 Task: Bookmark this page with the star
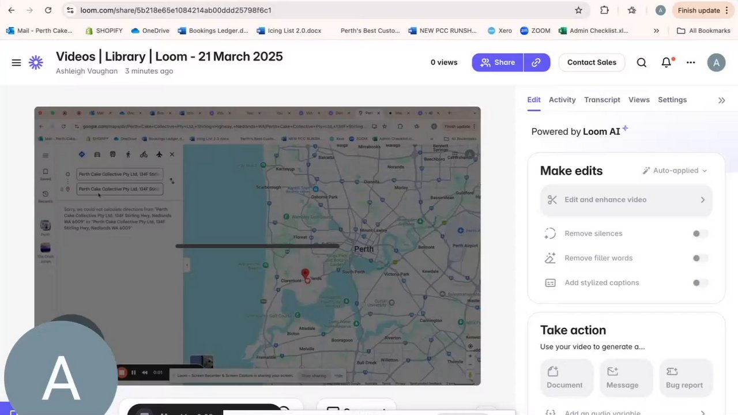coord(578,10)
